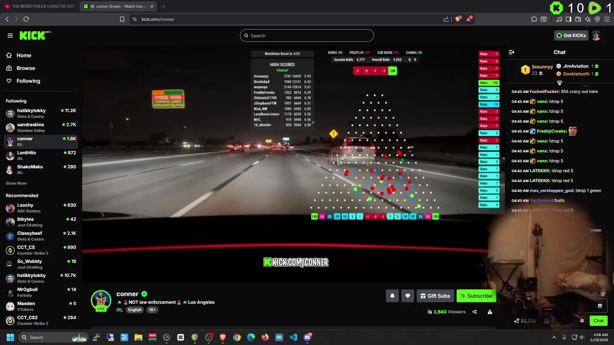Expand the chat leaderboard handle
Screen dimensions: 614x345
[559, 83]
